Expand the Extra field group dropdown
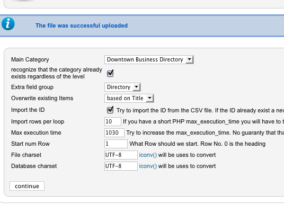The image size is (284, 221). point(122,87)
